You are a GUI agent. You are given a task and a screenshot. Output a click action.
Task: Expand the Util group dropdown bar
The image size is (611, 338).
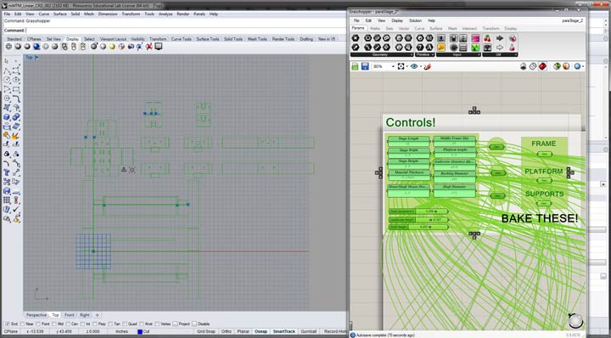[x=500, y=55]
